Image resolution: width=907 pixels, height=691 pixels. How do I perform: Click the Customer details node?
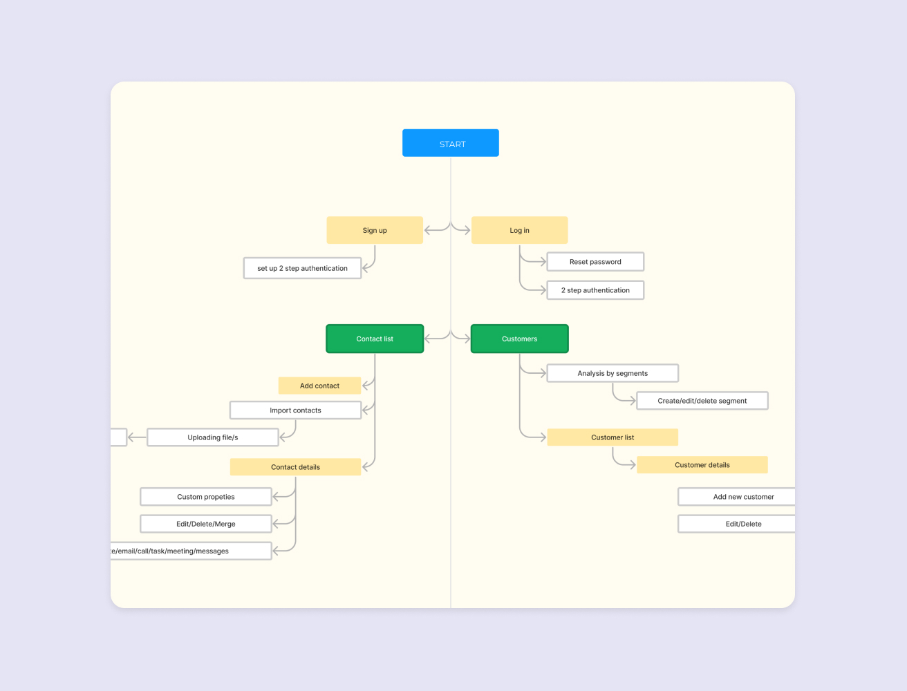702,465
